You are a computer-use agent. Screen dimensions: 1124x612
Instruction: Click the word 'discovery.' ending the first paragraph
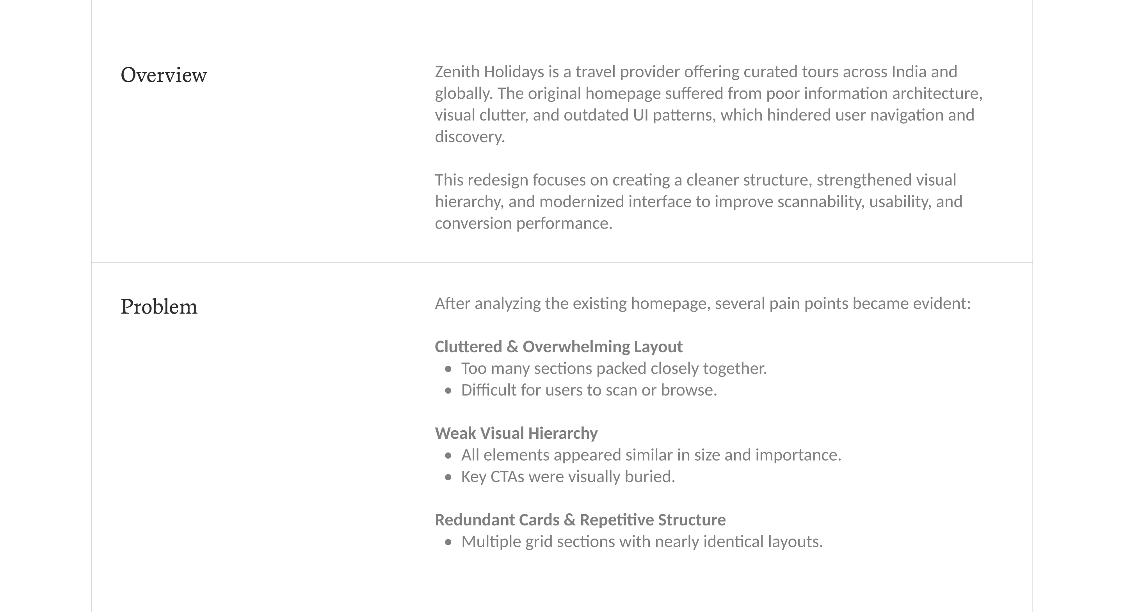[470, 137]
